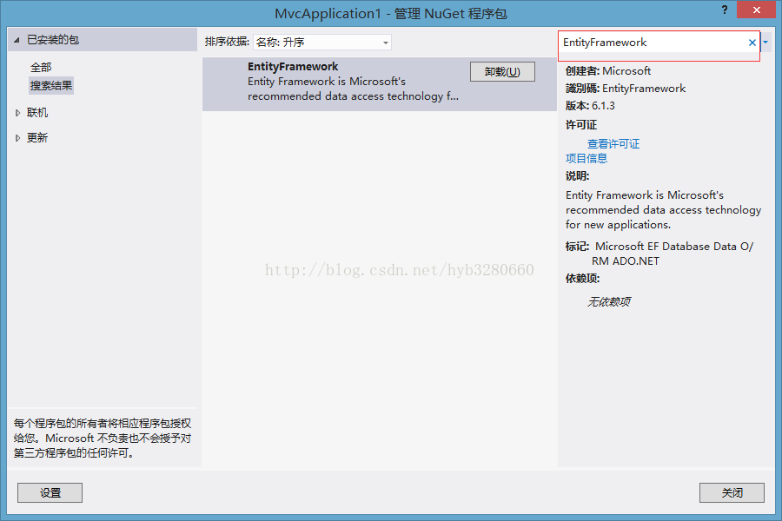Click the 卸载(U) uninstall button
The height and width of the screenshot is (521, 782).
[503, 72]
